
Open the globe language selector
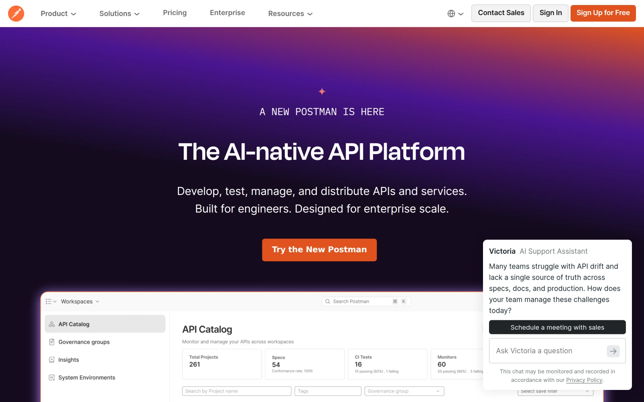coord(455,13)
